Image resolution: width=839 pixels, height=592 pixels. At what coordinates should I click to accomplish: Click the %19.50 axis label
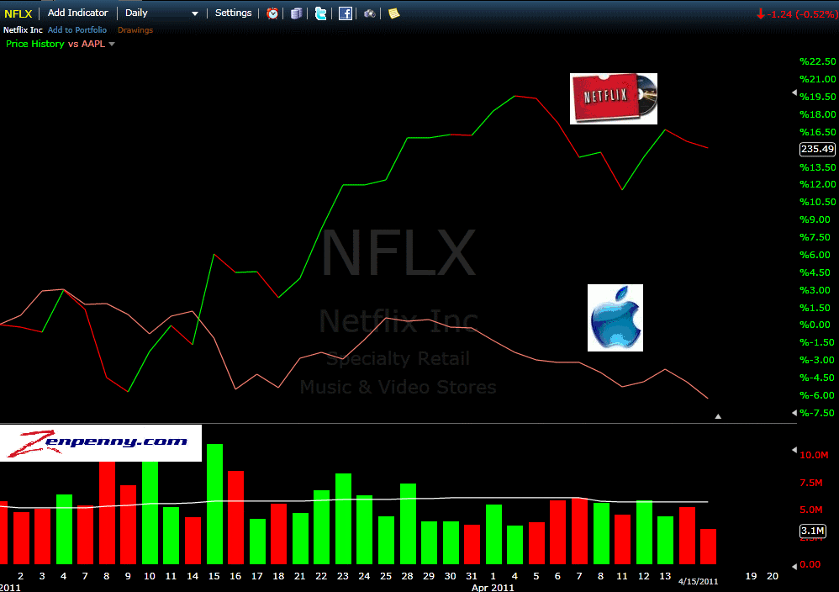pyautogui.click(x=818, y=97)
